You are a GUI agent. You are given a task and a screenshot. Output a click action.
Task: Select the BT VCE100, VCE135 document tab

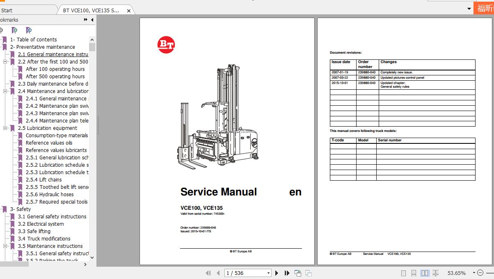[x=92, y=10]
